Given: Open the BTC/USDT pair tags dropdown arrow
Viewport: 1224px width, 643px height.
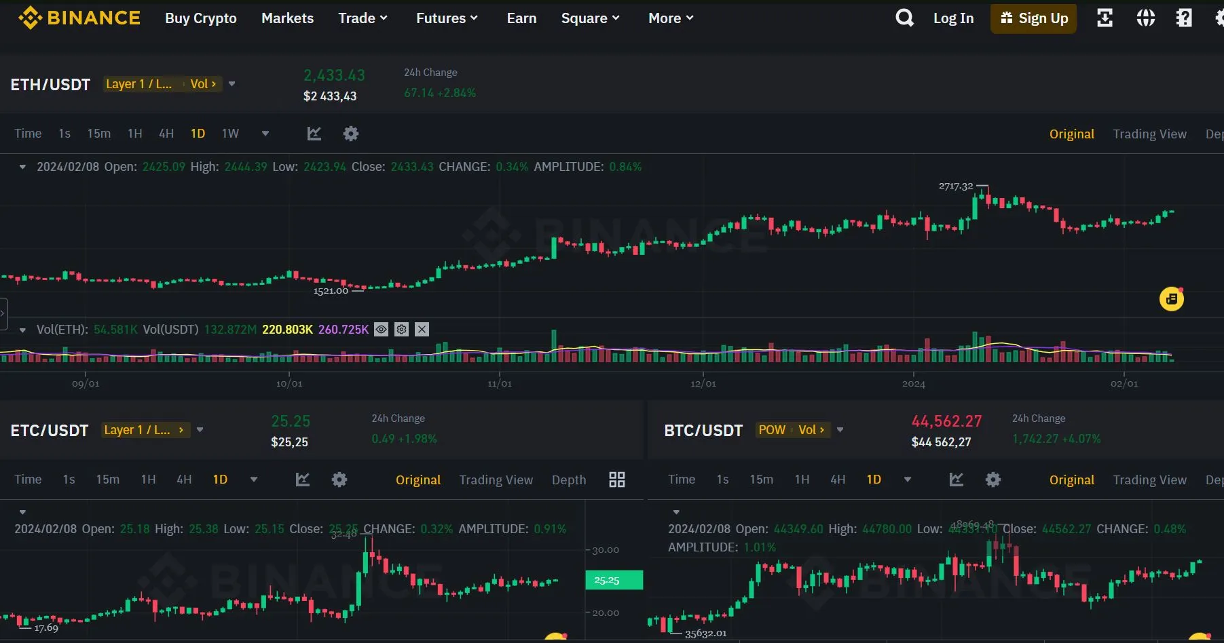Looking at the screenshot, I should click(x=840, y=430).
